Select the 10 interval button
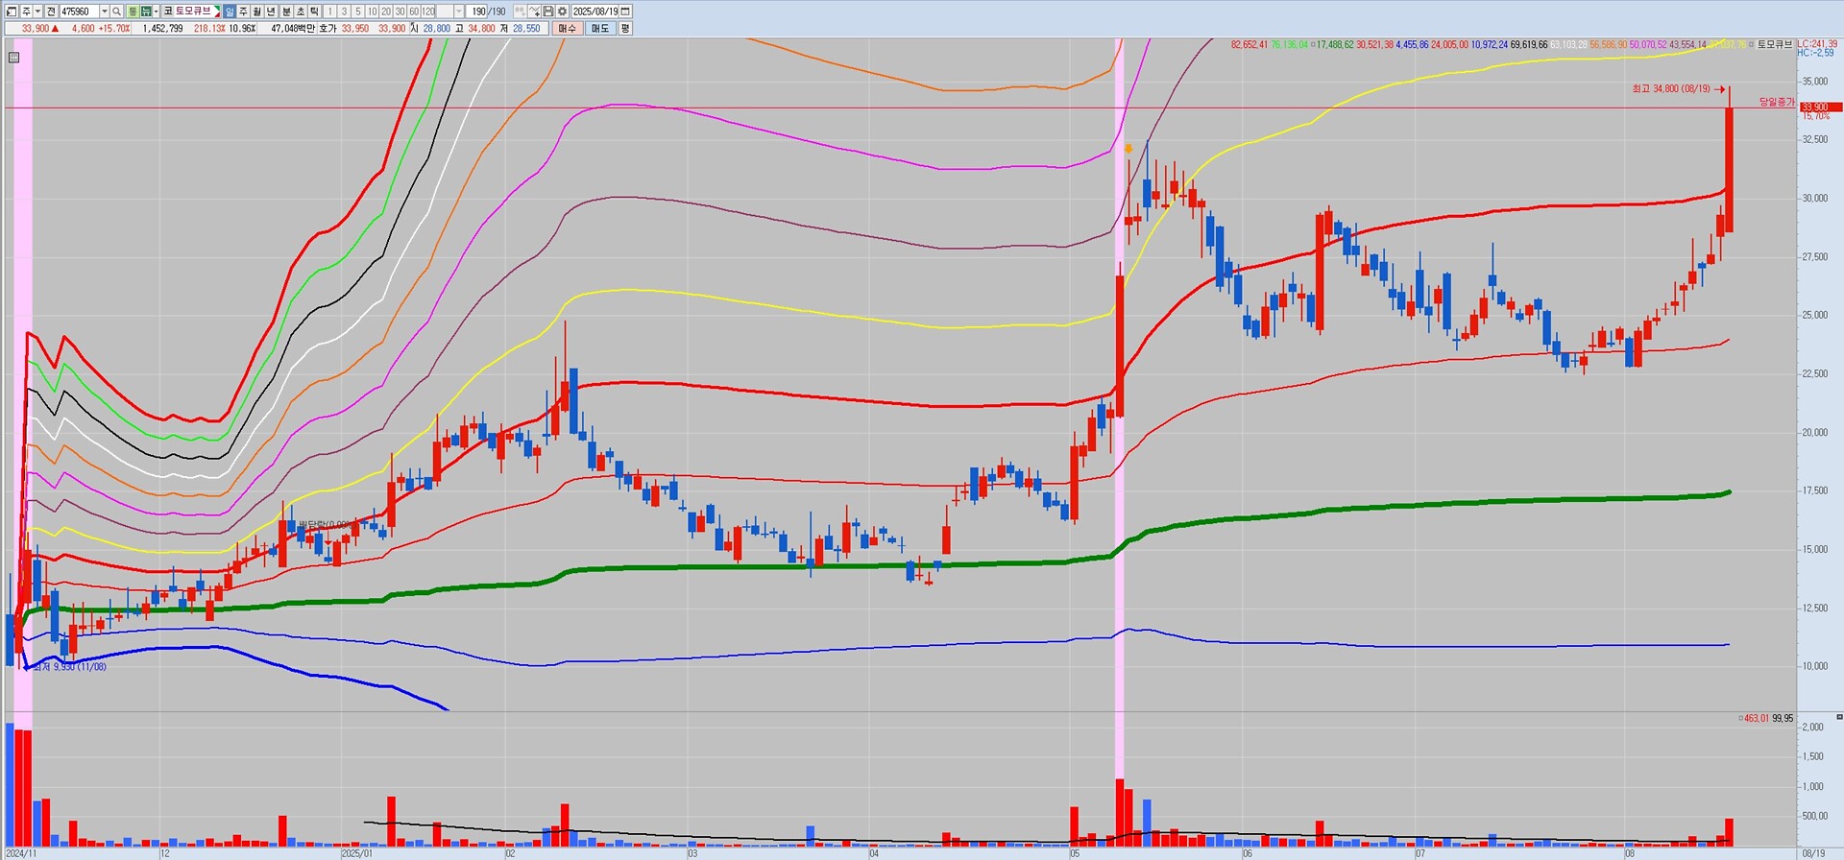This screenshot has height=860, width=1844. tap(372, 12)
